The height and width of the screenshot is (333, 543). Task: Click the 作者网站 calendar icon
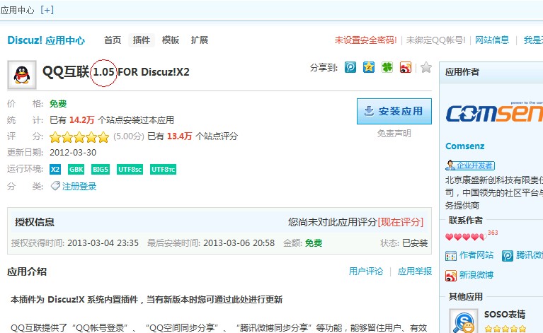click(x=451, y=256)
